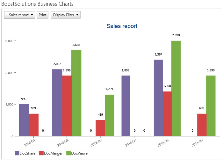This screenshot has height=160, width=223.
Task: Expand the Display Filter dropdown
Action: pyautogui.click(x=66, y=15)
